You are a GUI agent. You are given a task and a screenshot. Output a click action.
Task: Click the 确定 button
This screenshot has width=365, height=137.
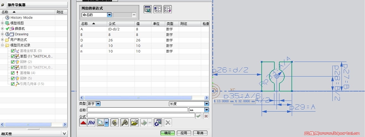click(167, 133)
